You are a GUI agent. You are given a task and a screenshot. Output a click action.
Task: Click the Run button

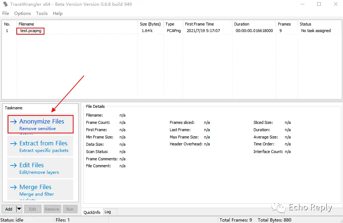point(70,209)
